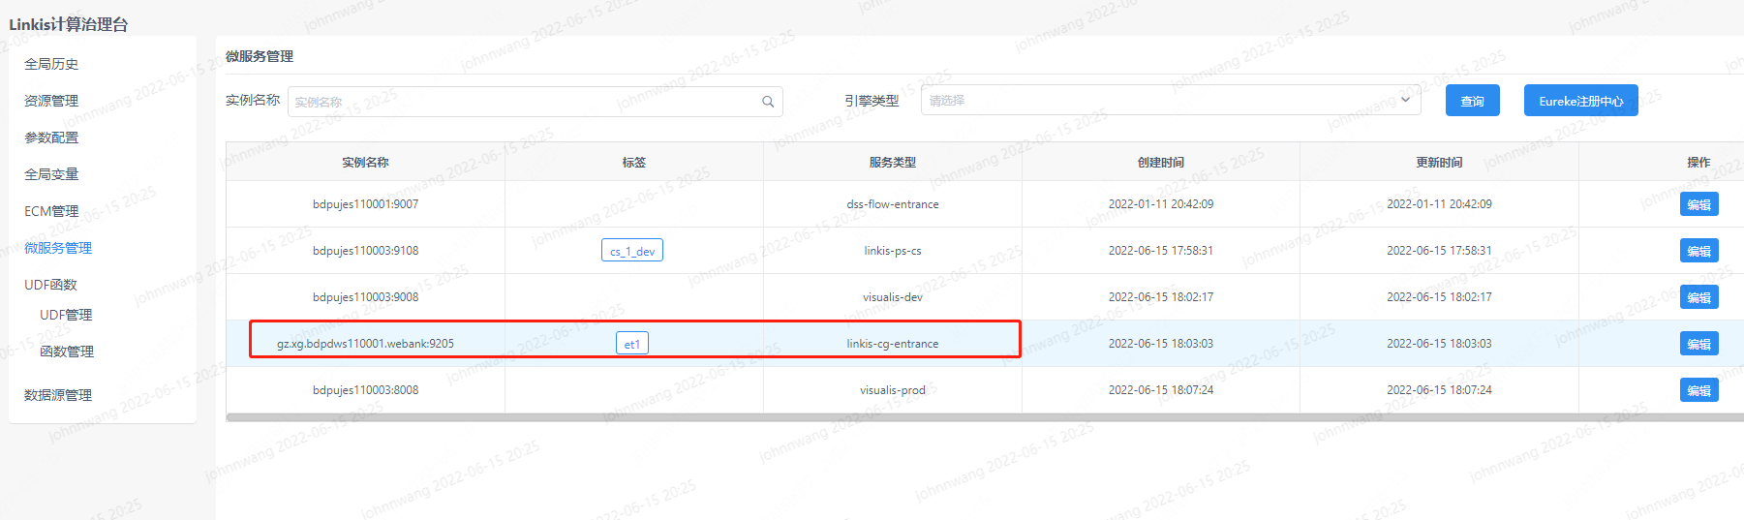1744x520 pixels.
Task: Select instance bdpujes110003:9108
Action: [366, 251]
